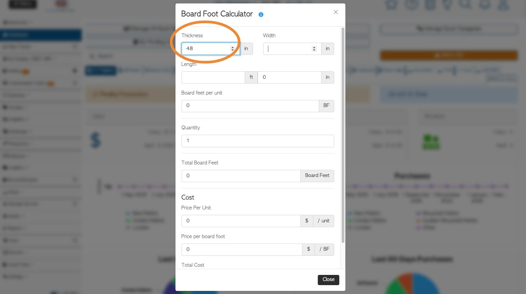Select the Board feet per unit field
This screenshot has height=294, width=526.
coord(250,106)
